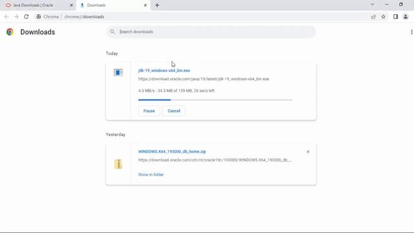Cancel the jdk-19 download
This screenshot has width=414, height=233.
[174, 111]
